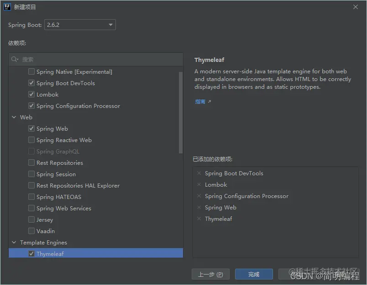
Task: Uncheck Spring Boot DevTools
Action: (31, 83)
